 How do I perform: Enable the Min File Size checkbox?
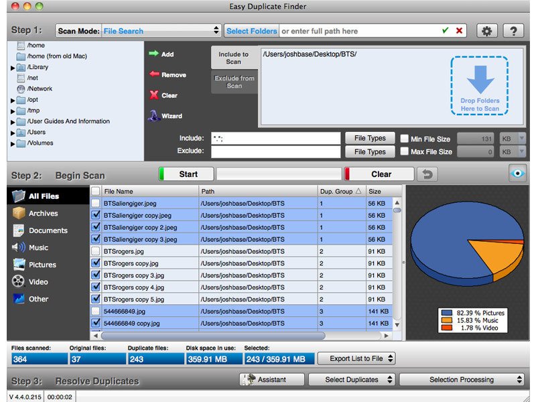(405, 139)
